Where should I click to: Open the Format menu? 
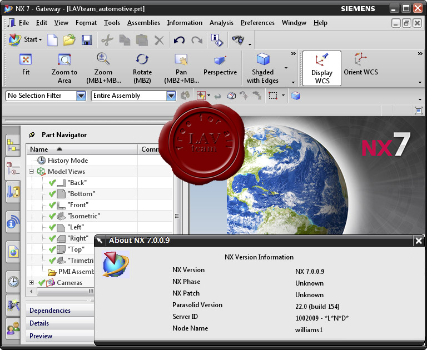click(86, 23)
